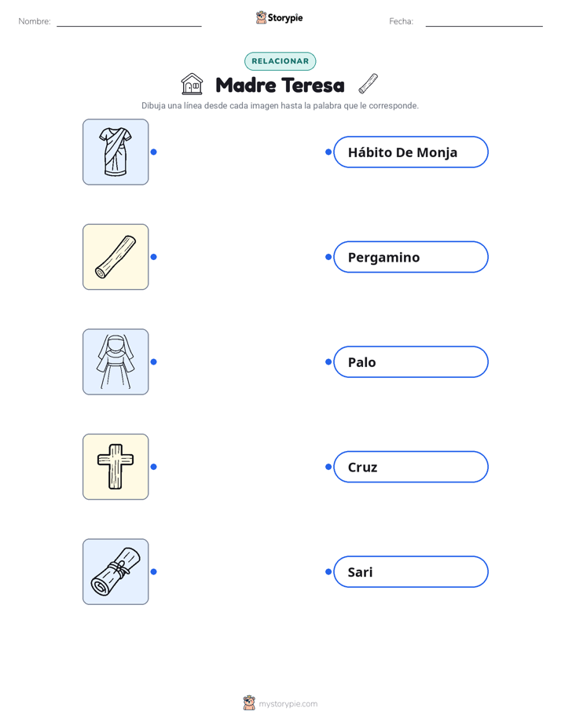Select the Sari word box

[411, 571]
